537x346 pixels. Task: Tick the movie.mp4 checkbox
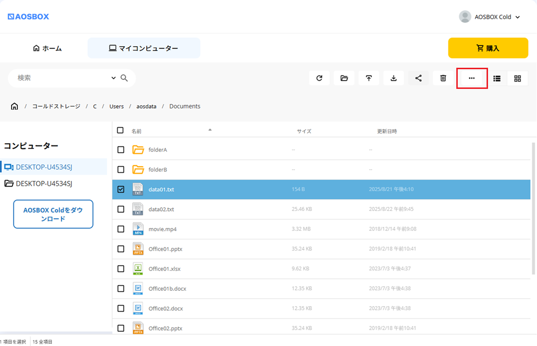[x=121, y=229]
